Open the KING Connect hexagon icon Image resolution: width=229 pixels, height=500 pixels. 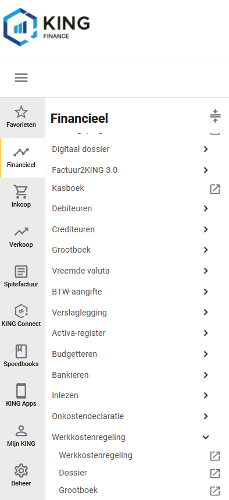tap(21, 311)
